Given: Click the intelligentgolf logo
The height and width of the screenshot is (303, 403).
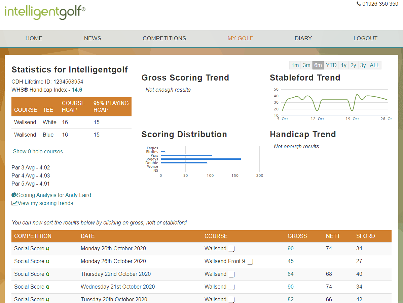Looking at the screenshot, I should pyautogui.click(x=45, y=12).
